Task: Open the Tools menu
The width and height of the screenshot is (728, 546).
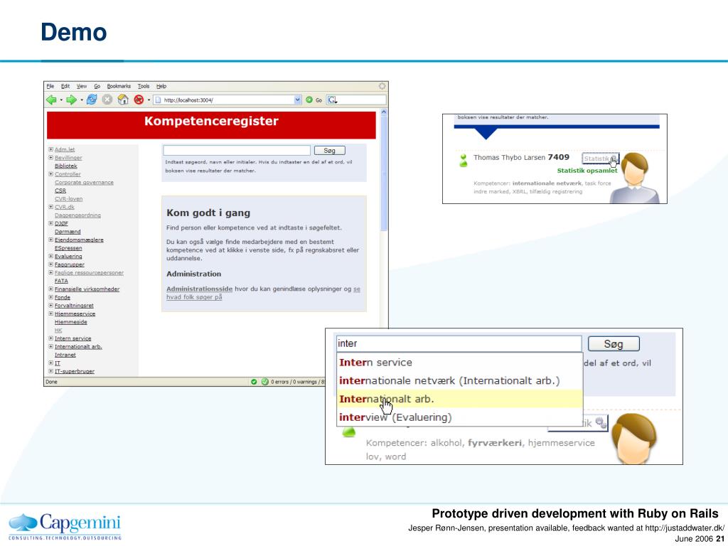Action: point(144,86)
